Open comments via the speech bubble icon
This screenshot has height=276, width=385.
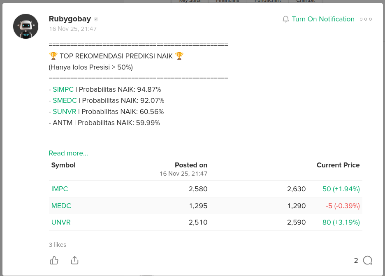[367, 260]
